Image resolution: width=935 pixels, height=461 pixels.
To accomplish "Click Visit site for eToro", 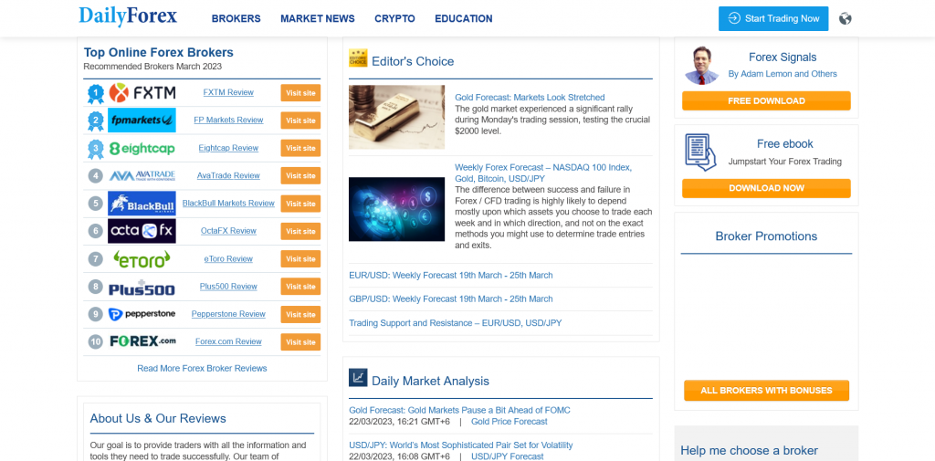I will tap(300, 259).
